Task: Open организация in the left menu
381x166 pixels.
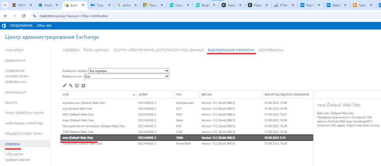Action: 15,92
